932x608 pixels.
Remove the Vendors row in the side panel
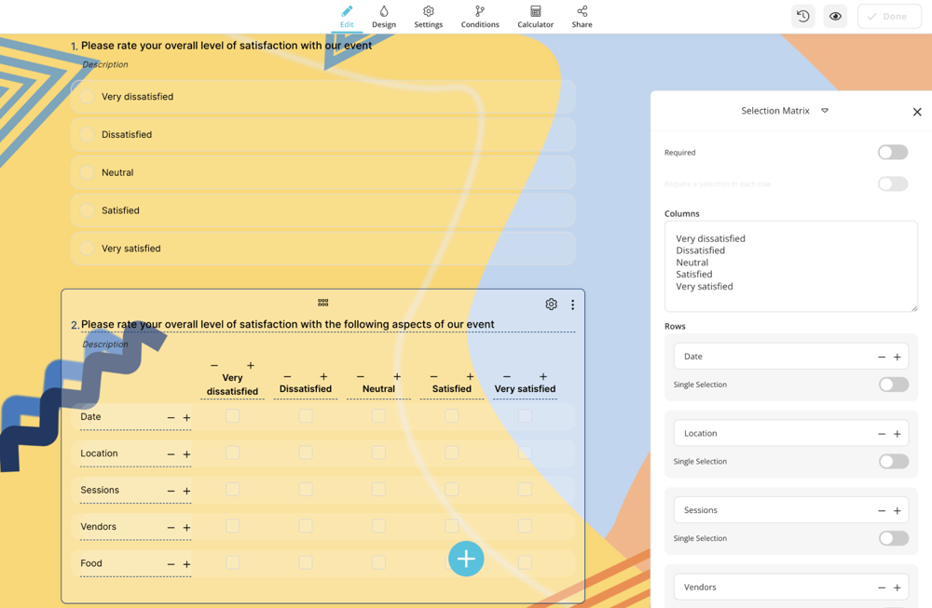882,588
